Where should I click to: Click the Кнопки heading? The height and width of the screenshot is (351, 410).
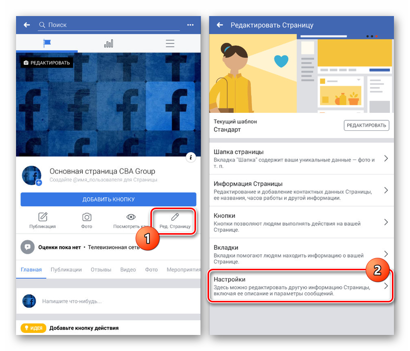pyautogui.click(x=225, y=216)
